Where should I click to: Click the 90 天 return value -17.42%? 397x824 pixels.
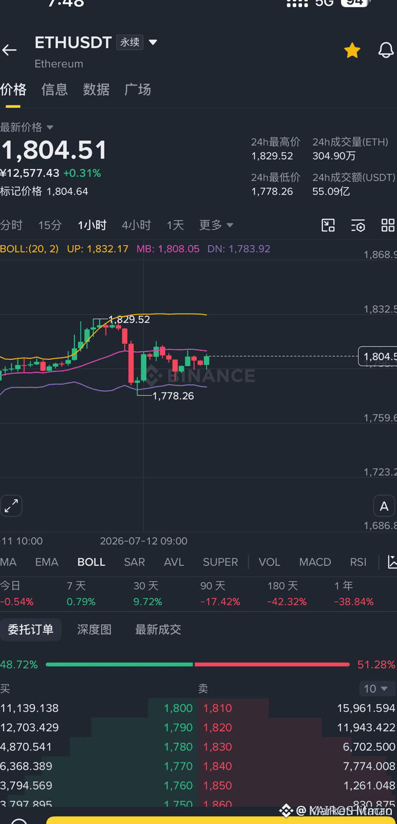click(220, 602)
